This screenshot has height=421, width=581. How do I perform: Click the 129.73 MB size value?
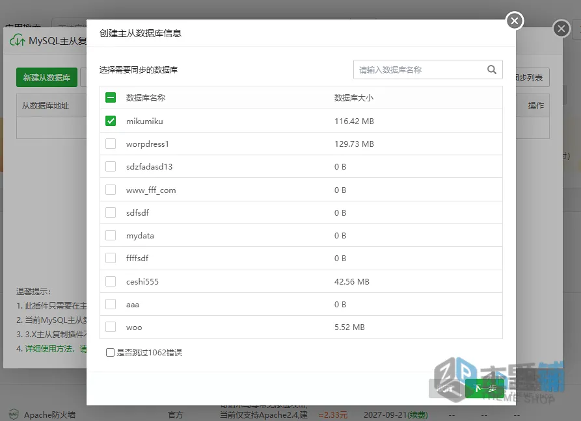354,144
